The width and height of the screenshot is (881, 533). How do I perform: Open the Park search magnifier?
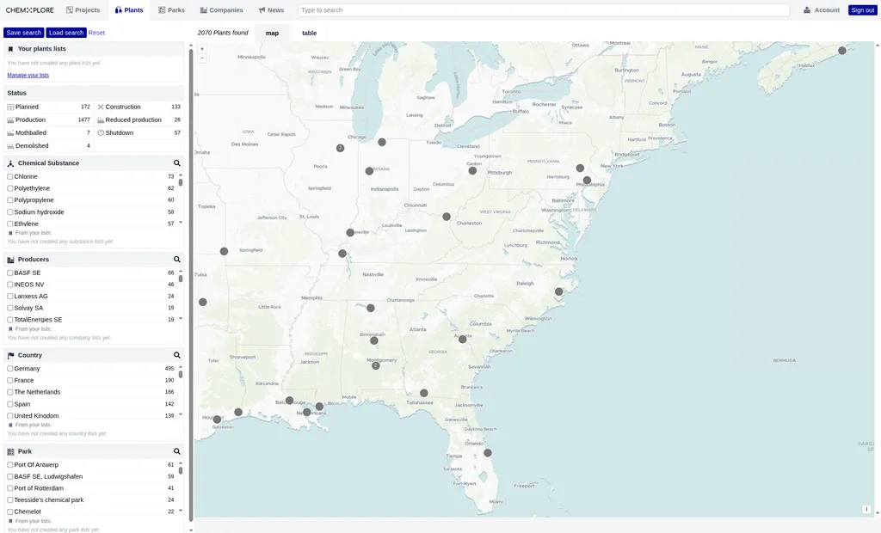[177, 451]
